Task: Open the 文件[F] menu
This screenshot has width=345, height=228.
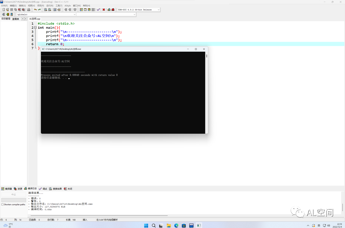Action: point(4,5)
